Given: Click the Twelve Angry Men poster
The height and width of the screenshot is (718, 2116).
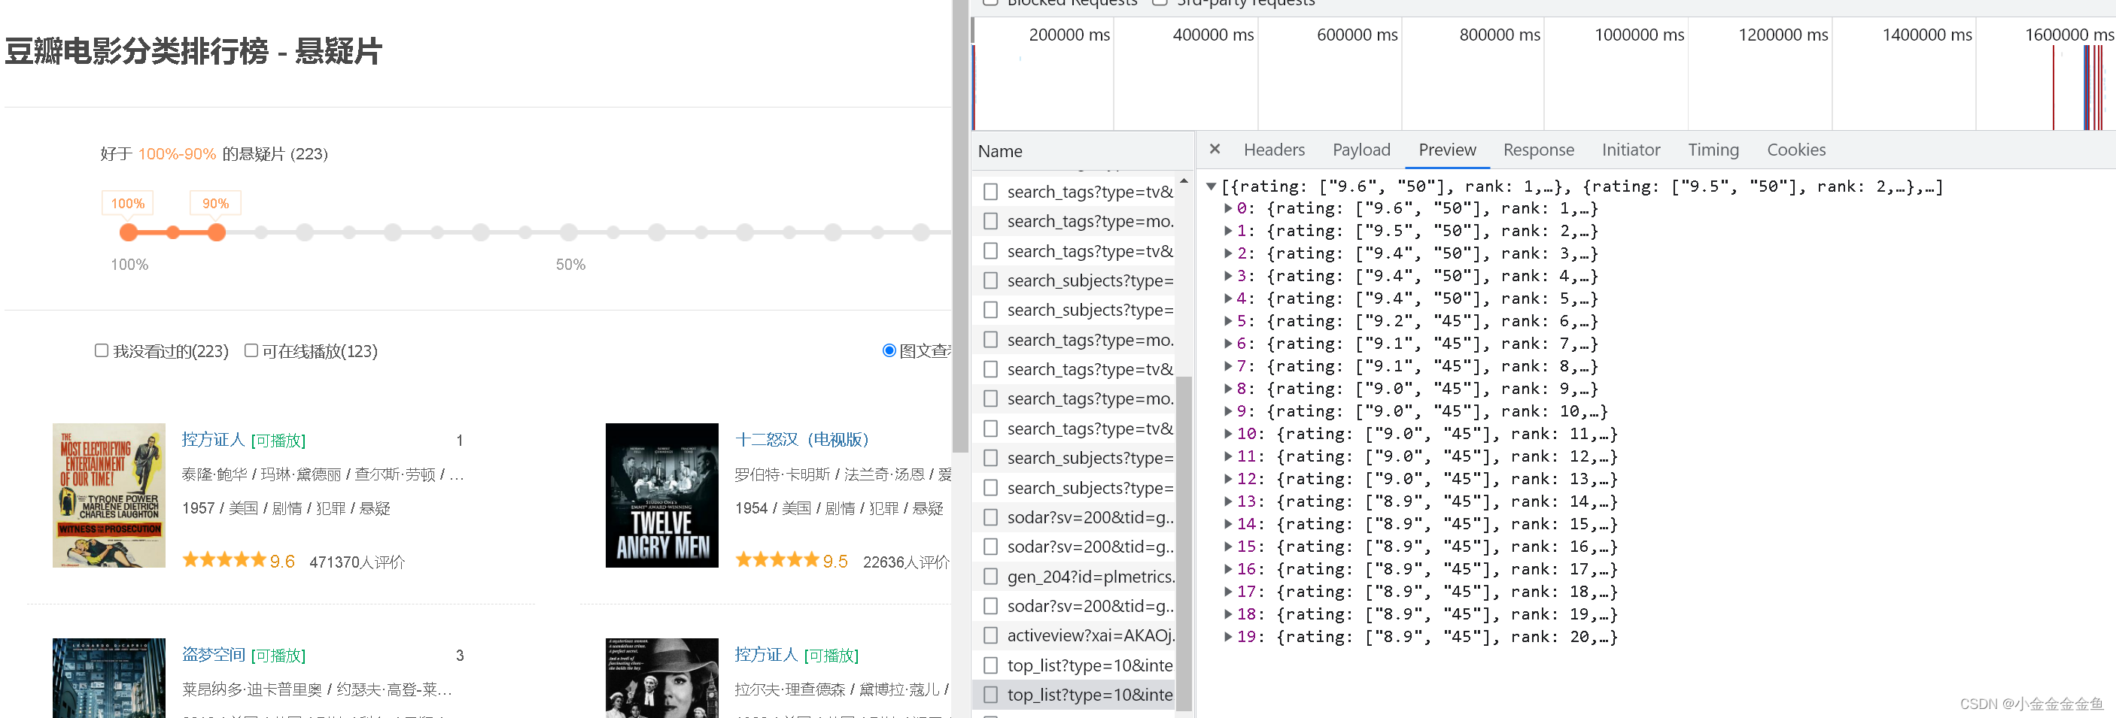Looking at the screenshot, I should pyautogui.click(x=661, y=495).
